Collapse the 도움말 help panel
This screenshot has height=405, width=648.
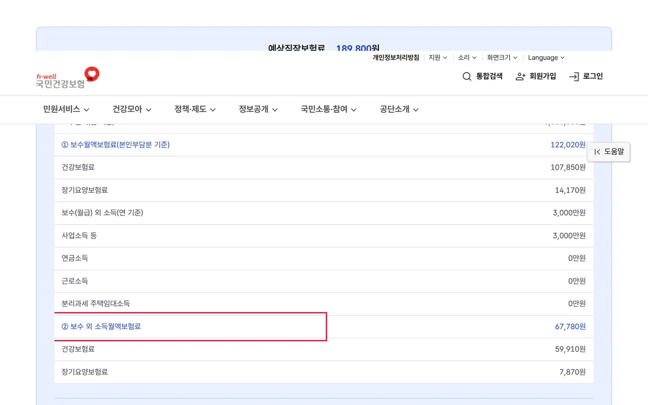609,152
